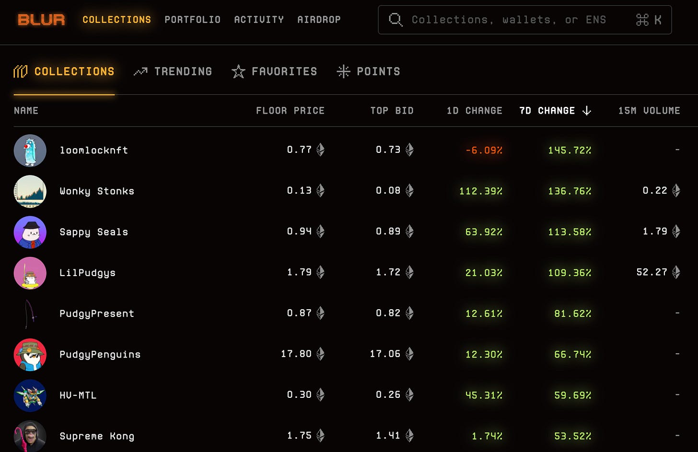Image resolution: width=698 pixels, height=452 pixels.
Task: Click the Trending arrow icon
Action: pos(140,72)
